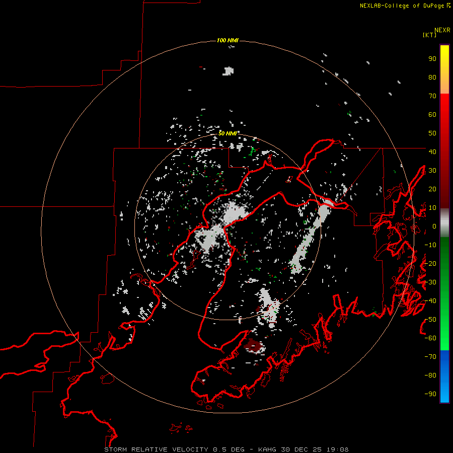Click the -90 value on the scale

pyautogui.click(x=430, y=394)
